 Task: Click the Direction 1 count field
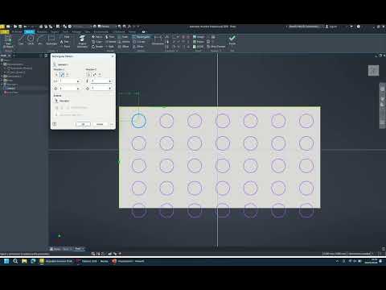(68, 81)
